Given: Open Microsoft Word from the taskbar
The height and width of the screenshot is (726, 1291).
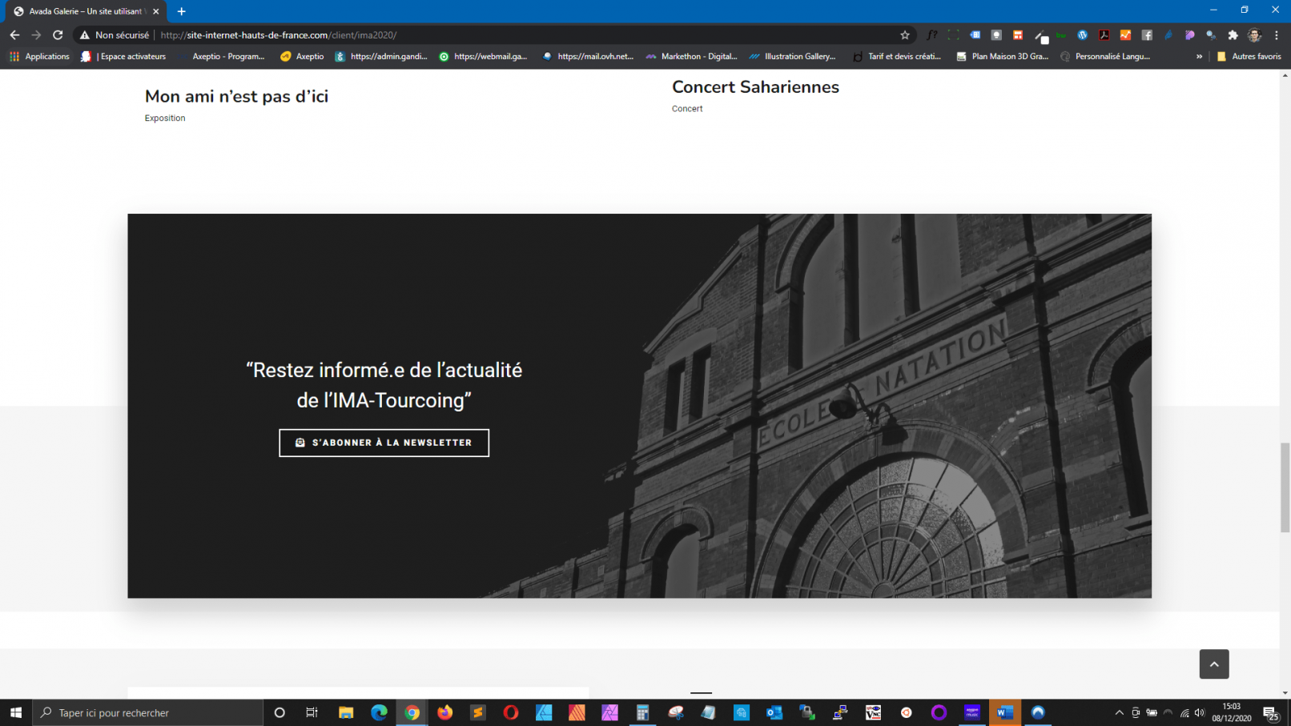Looking at the screenshot, I should (1004, 712).
